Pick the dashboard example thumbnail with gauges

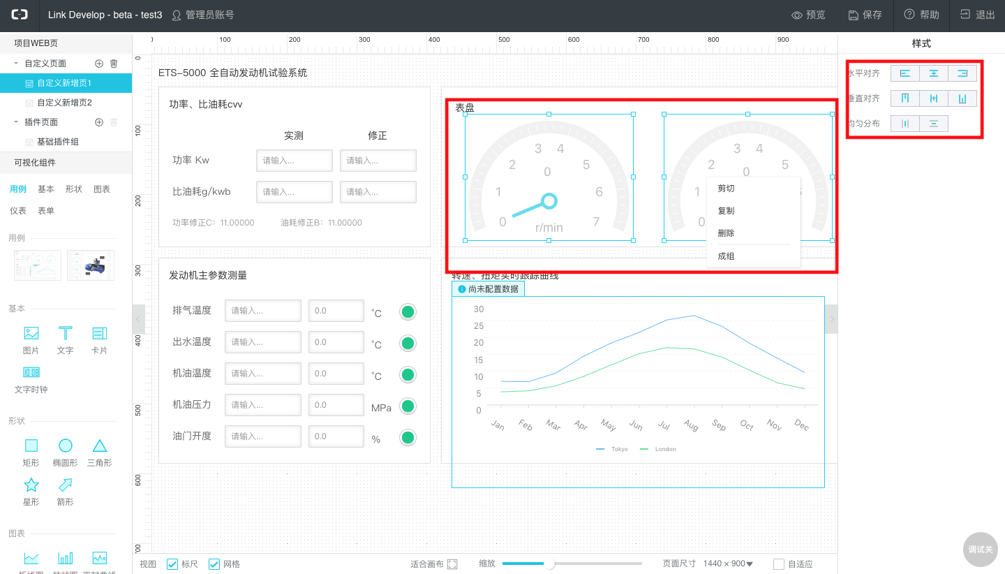coord(38,265)
